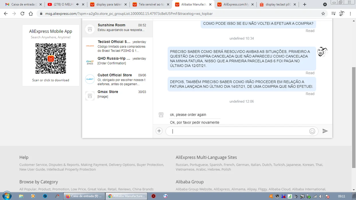
Task: Open the Windows Start menu
Action: click(7, 196)
